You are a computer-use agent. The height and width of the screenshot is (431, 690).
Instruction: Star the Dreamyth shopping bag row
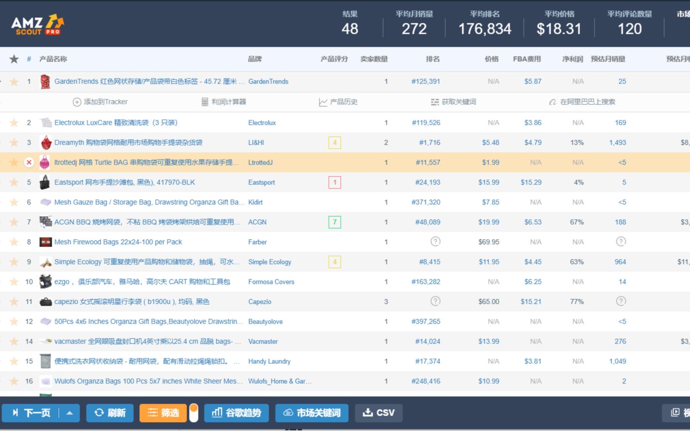point(14,143)
